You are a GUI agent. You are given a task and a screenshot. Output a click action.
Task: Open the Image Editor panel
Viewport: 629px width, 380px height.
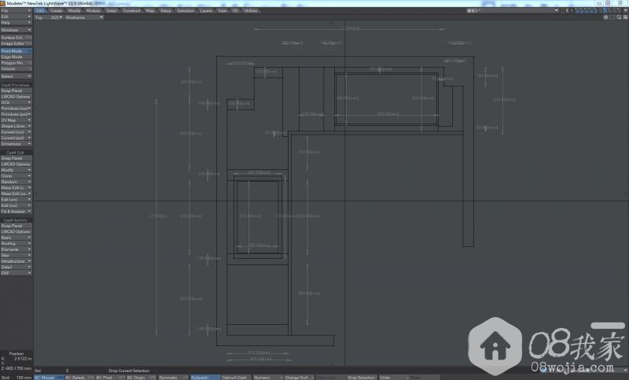coord(16,43)
